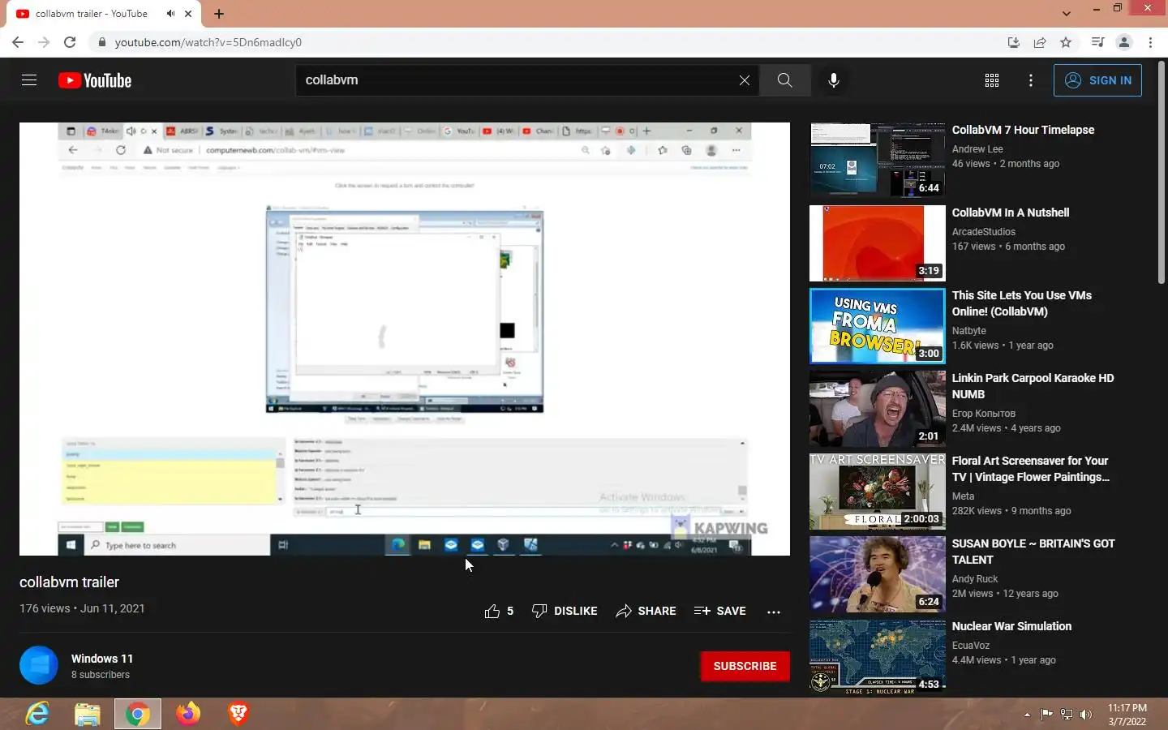
Task: Click the address bar URL
Action: [x=208, y=42]
